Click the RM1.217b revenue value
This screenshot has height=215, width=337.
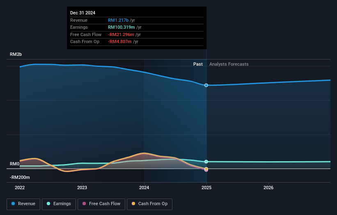[118, 20]
